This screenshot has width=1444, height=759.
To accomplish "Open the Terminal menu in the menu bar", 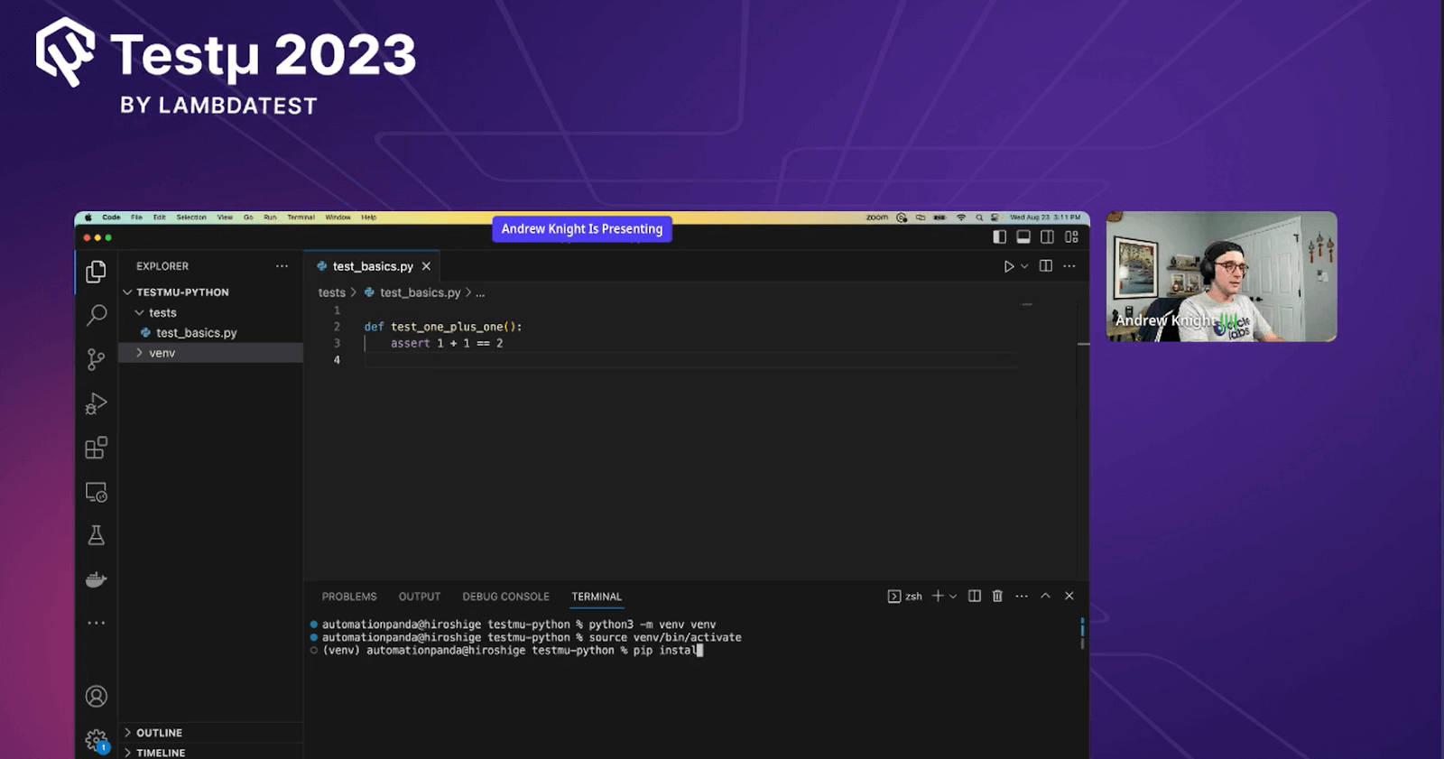I will tap(301, 218).
